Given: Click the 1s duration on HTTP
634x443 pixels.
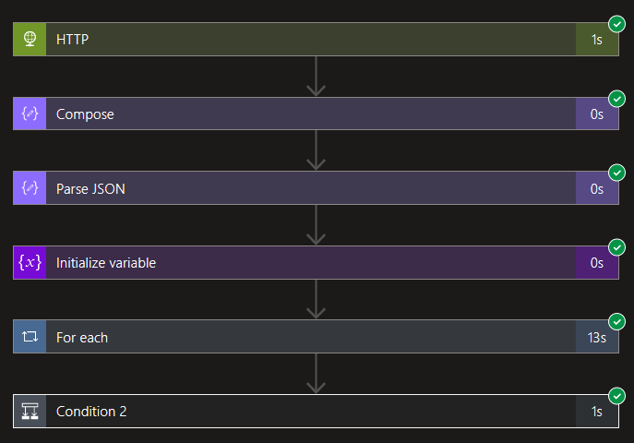Looking at the screenshot, I should 597,40.
